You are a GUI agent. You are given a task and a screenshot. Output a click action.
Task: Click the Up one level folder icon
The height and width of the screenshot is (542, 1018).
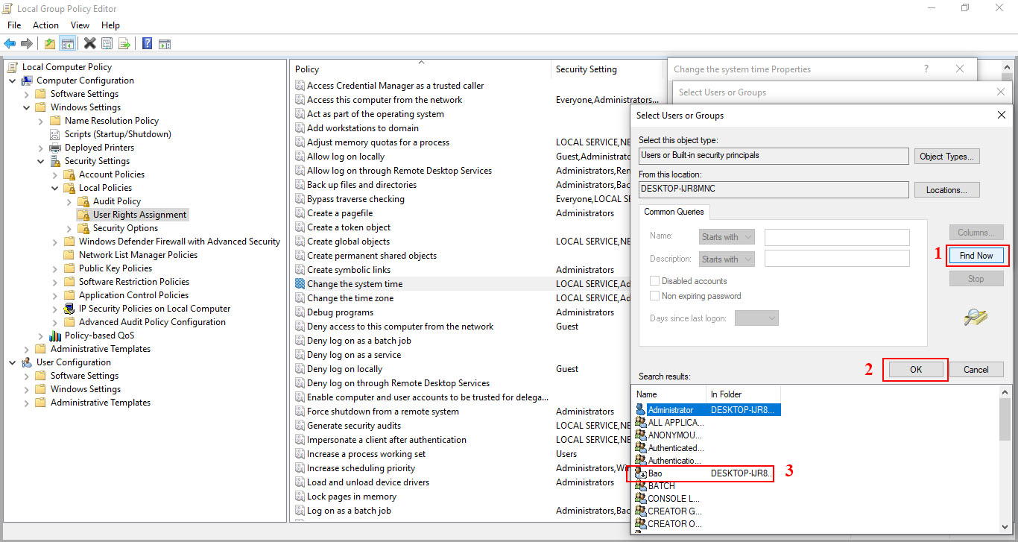[x=50, y=44]
